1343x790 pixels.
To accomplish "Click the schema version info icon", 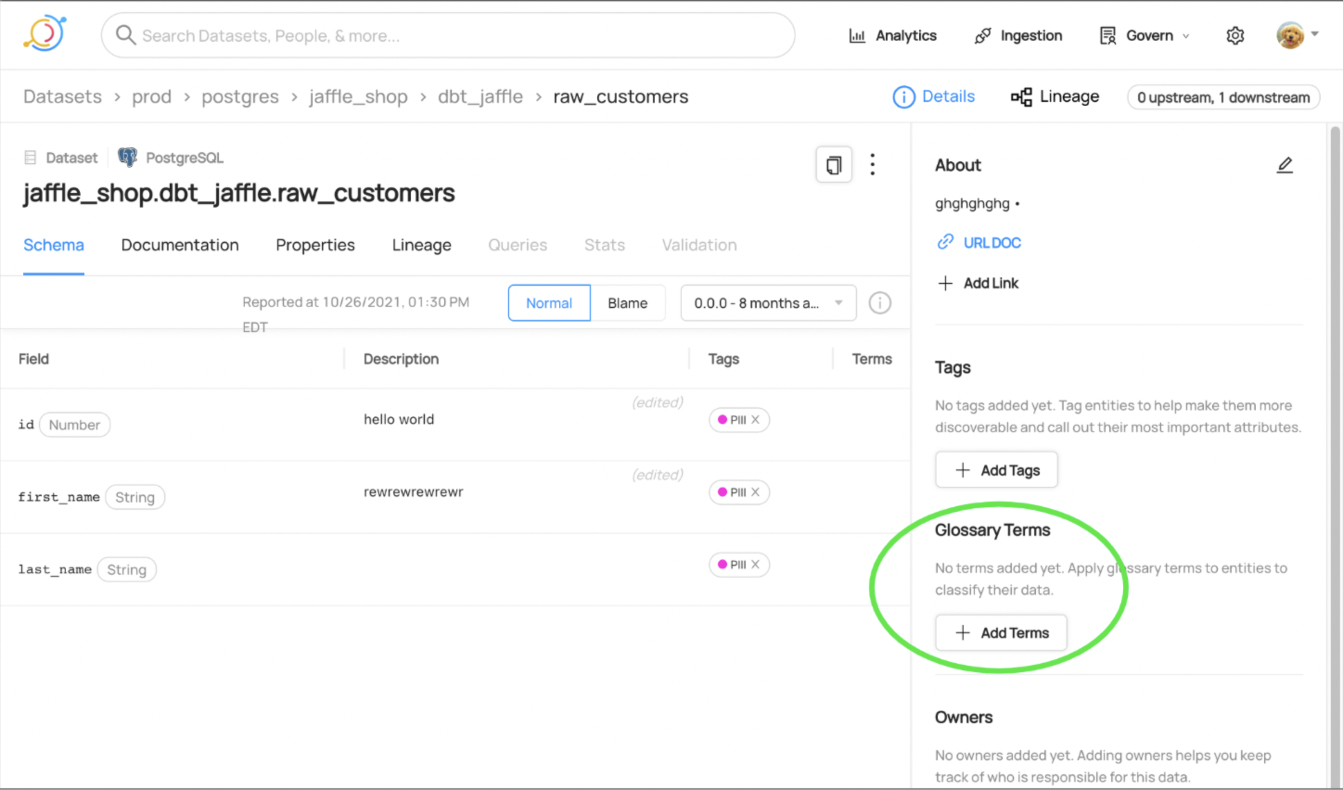I will coord(879,303).
